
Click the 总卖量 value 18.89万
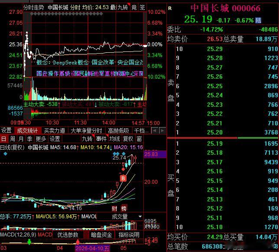pyautogui.click(x=266, y=39)
